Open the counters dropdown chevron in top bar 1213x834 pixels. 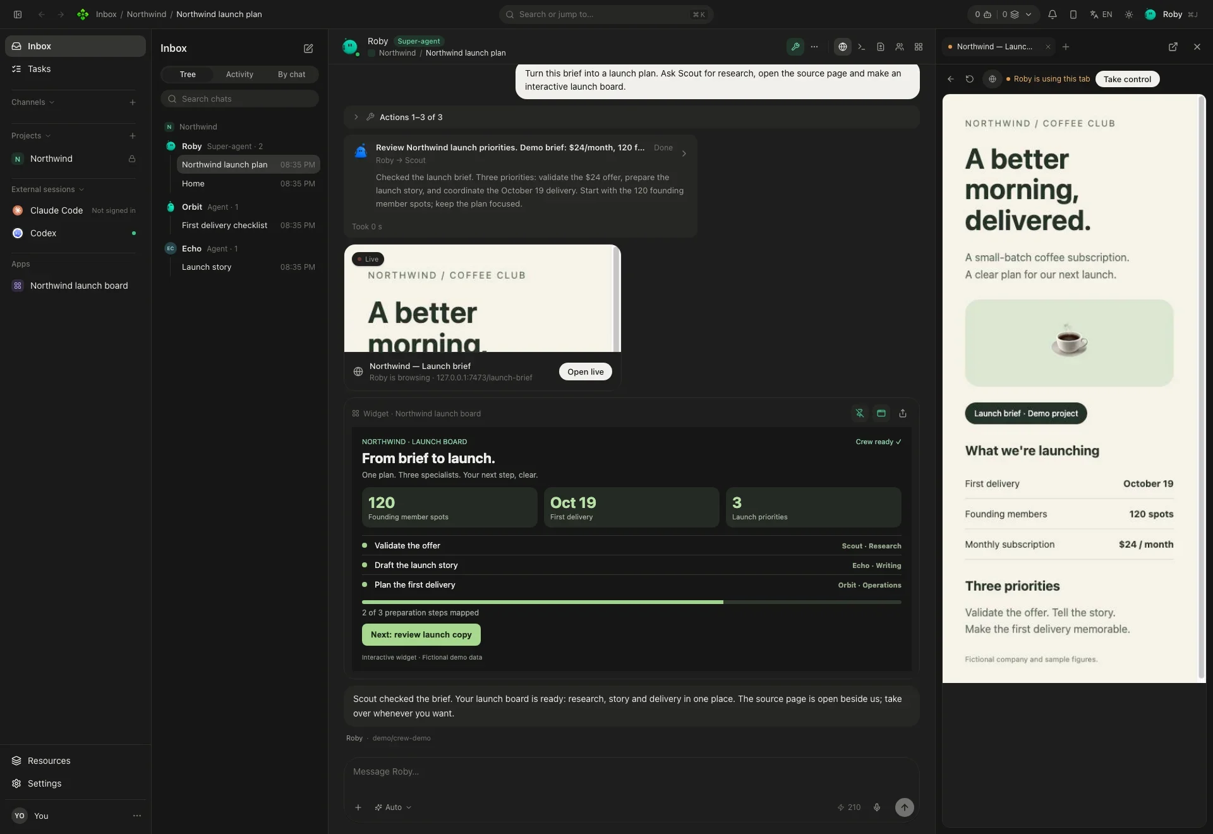1028,15
